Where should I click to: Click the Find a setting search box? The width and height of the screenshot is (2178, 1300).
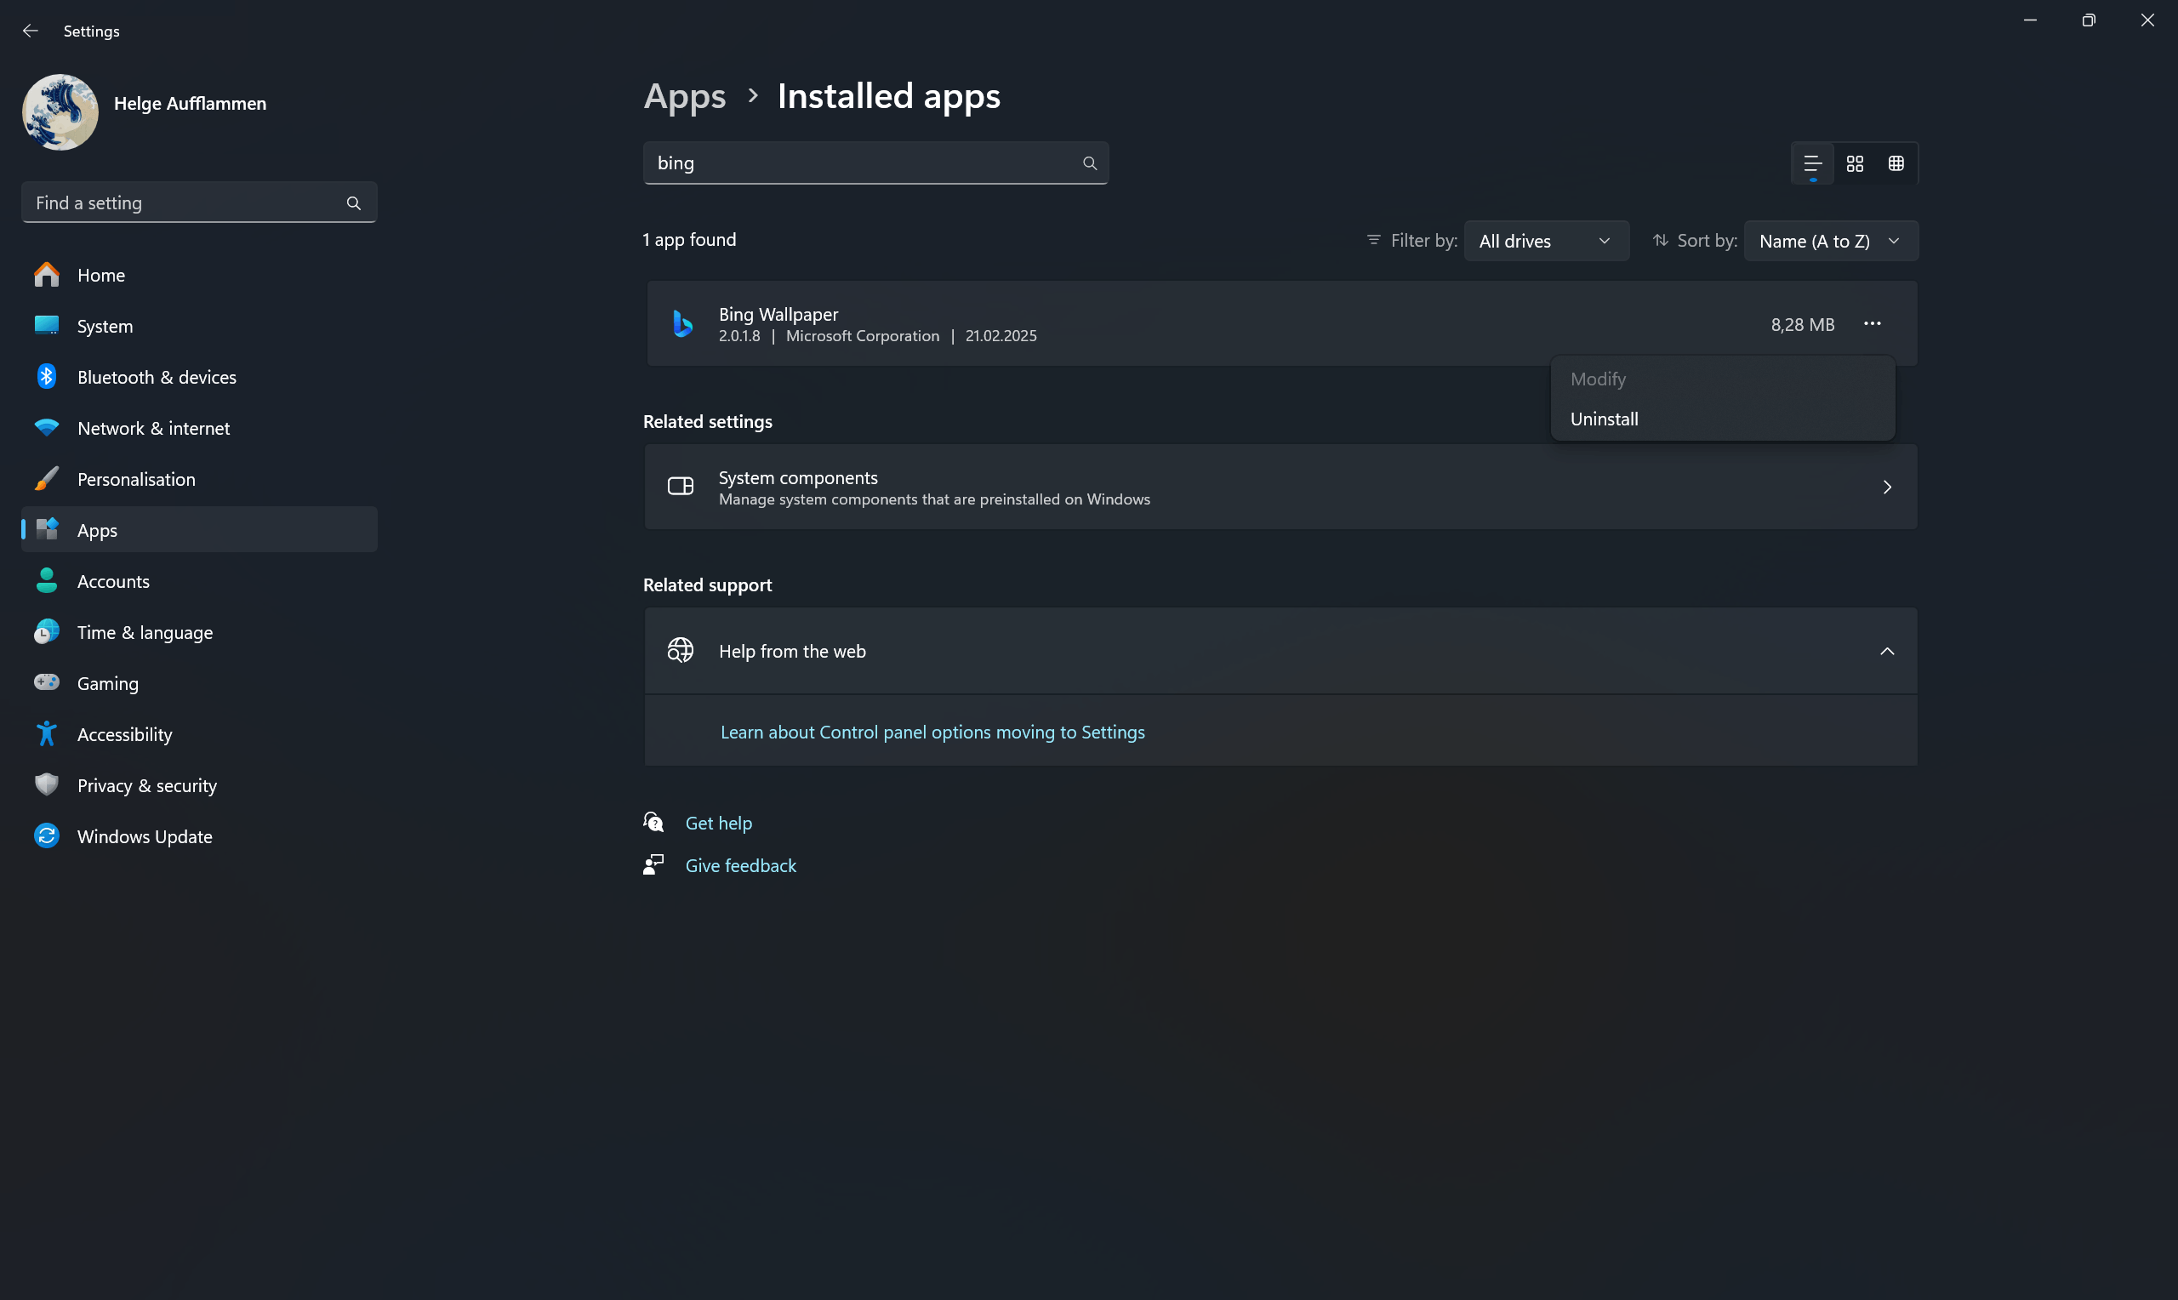[x=188, y=203]
